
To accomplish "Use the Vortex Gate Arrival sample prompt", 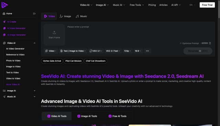I will pyautogui.click(x=52, y=61).
